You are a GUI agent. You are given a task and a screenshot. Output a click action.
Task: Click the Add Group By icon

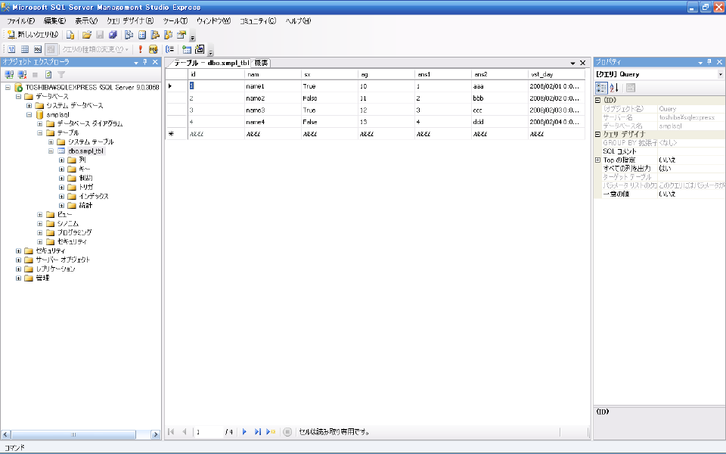coord(170,49)
